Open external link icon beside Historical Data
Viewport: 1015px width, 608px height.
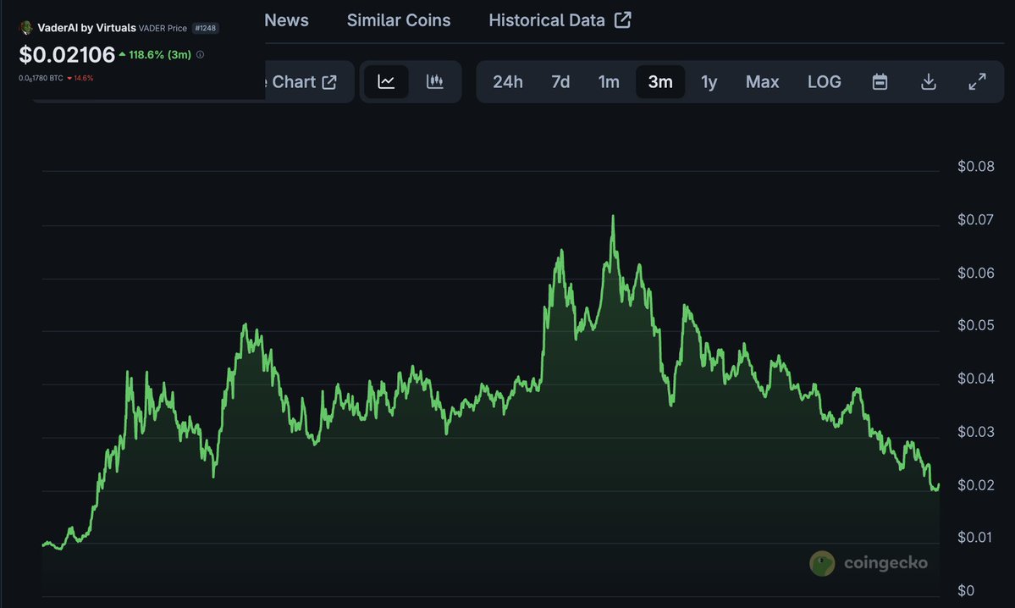pyautogui.click(x=623, y=20)
